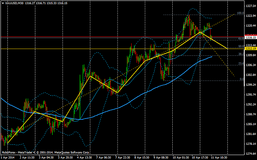Click the 10 Apr 17:30 time label
The image size is (257, 160).
pyautogui.click(x=200, y=158)
